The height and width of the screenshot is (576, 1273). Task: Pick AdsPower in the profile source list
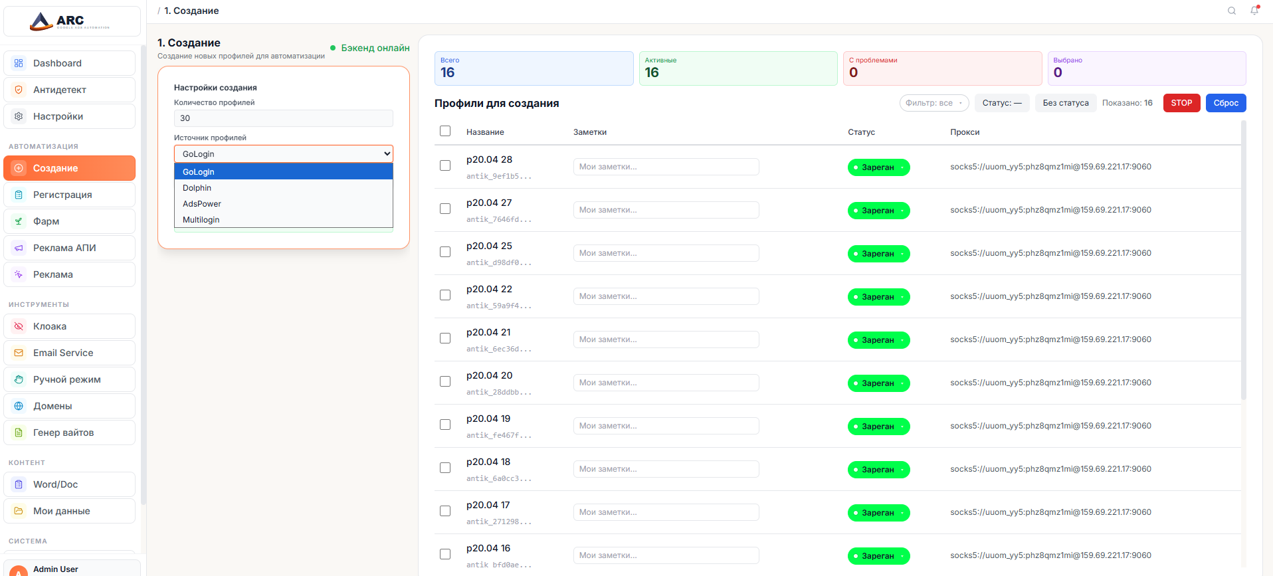click(x=202, y=204)
